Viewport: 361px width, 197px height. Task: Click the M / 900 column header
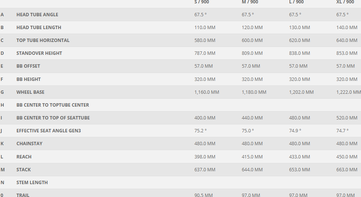(250, 2)
